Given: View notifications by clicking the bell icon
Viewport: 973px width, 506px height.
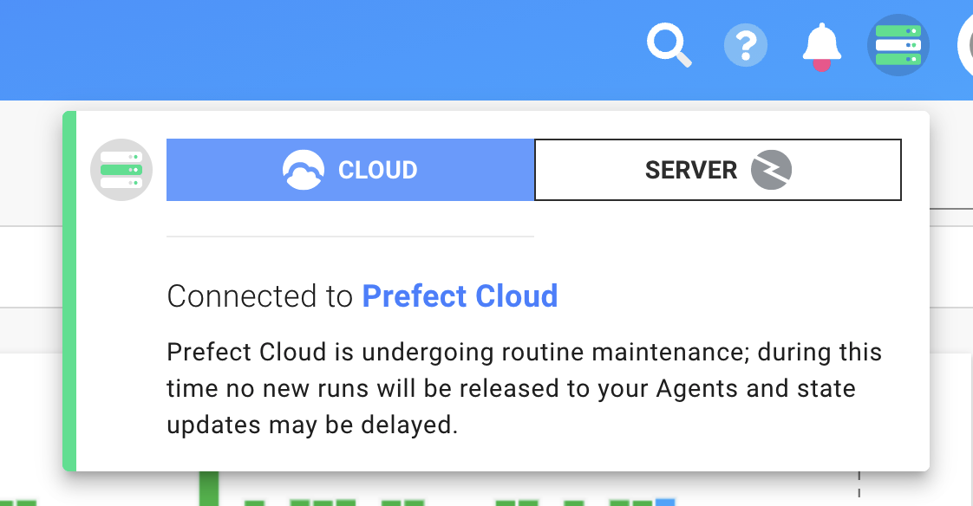Looking at the screenshot, I should click(820, 43).
